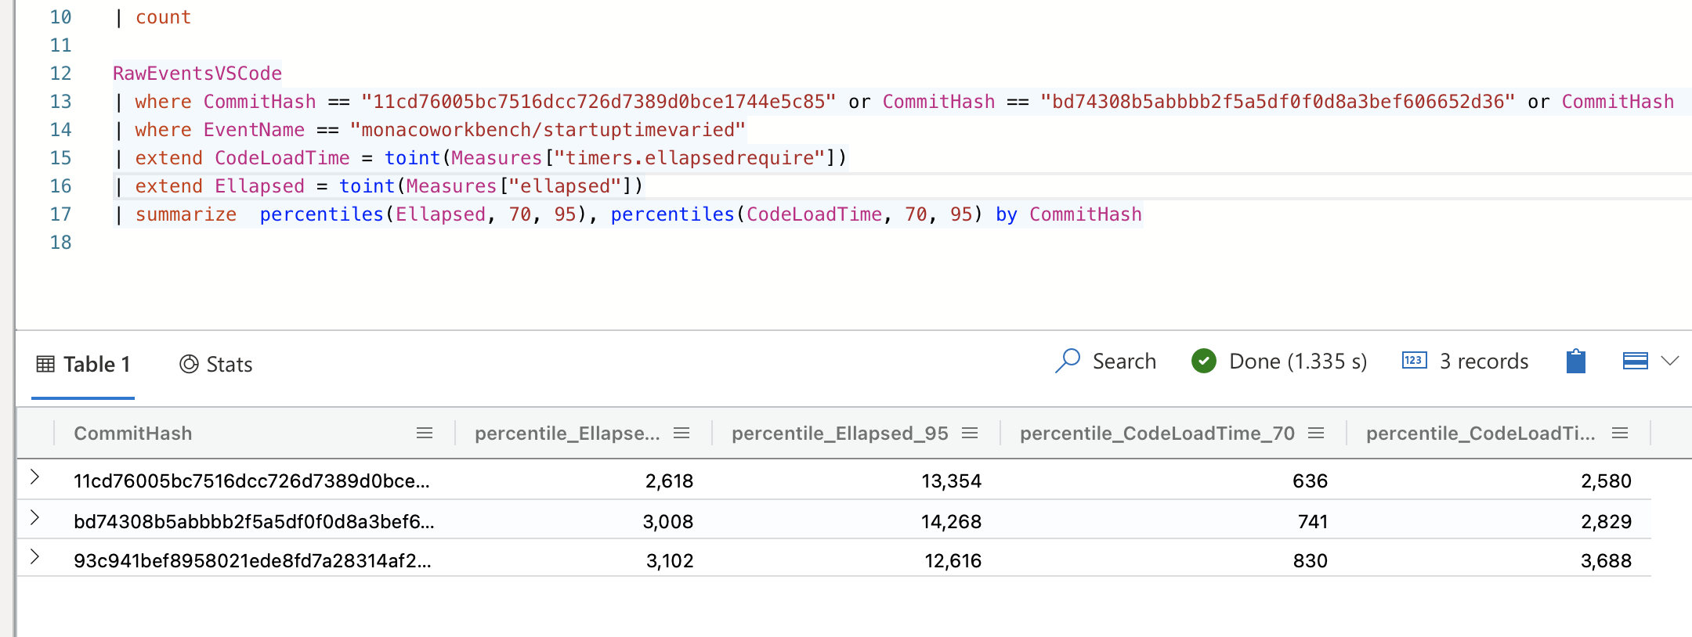Click the last column's header menu icon
1692x637 pixels.
pyautogui.click(x=1619, y=433)
